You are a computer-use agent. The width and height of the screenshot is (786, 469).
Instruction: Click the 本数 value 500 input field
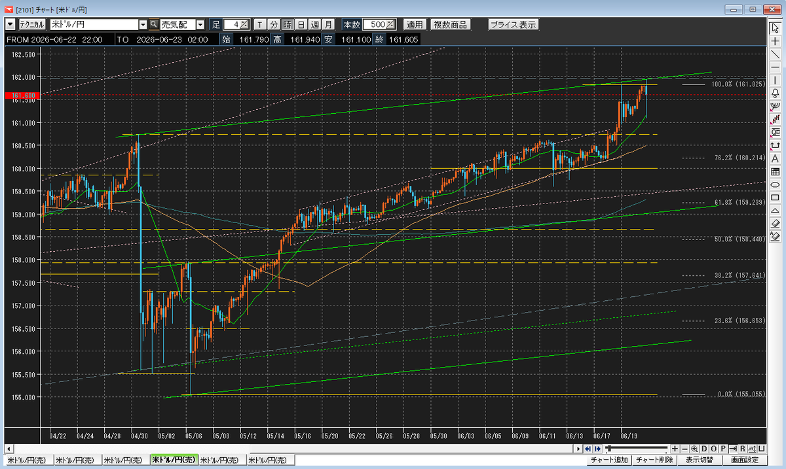point(375,24)
